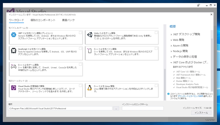Click the install size 11.64 GB value
The height and width of the screenshot is (125, 220).
point(207,108)
